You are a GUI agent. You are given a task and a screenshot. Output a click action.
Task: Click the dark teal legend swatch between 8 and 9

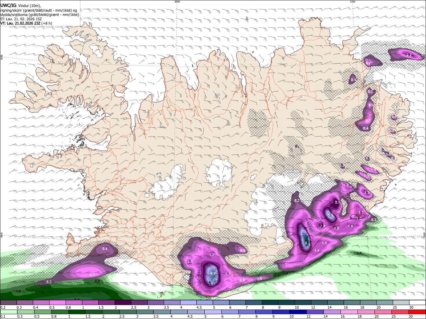(270, 303)
